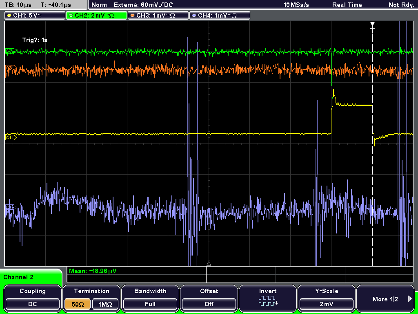This screenshot has width=418, height=314.
Task: Click the 10 MSa/s sample rate readout
Action: point(296,5)
